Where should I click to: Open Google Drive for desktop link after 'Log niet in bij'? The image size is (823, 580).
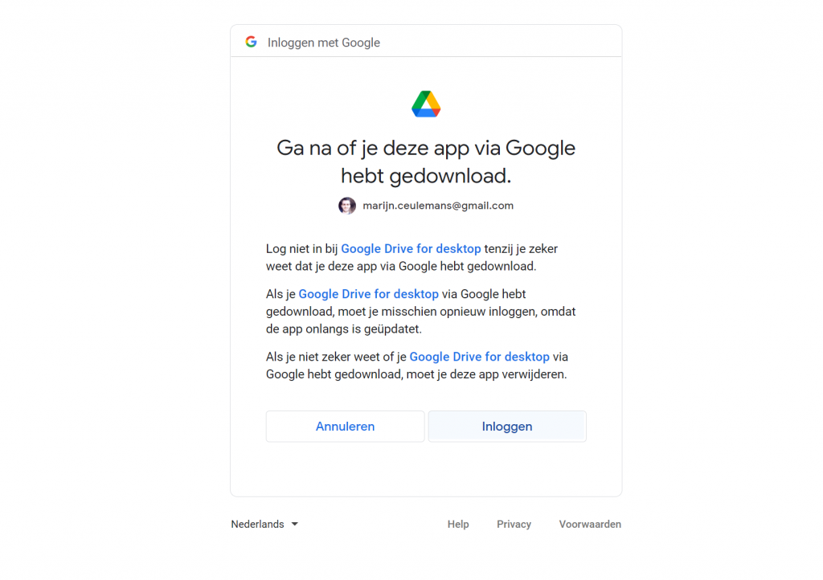point(411,248)
